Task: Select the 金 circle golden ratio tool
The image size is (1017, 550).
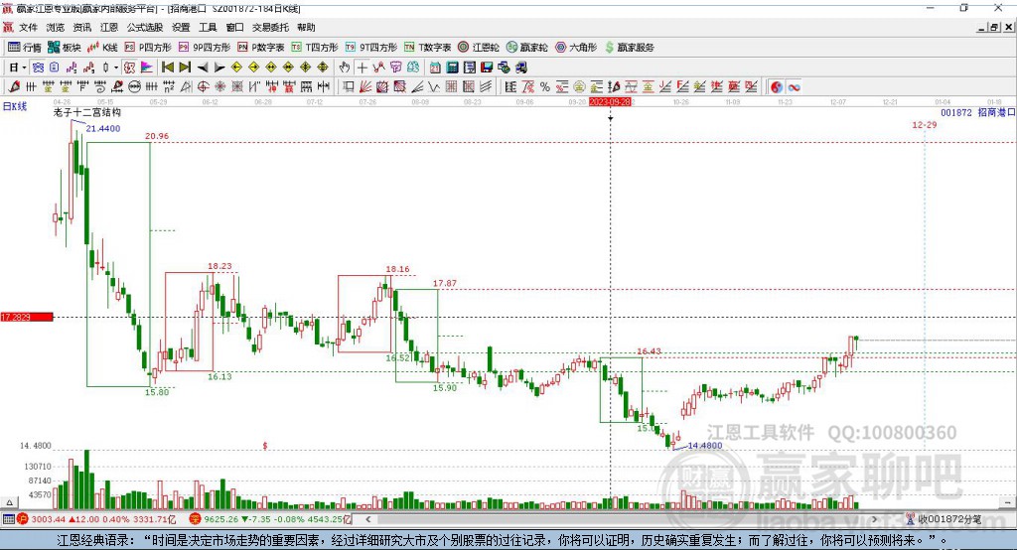Action: tap(579, 87)
